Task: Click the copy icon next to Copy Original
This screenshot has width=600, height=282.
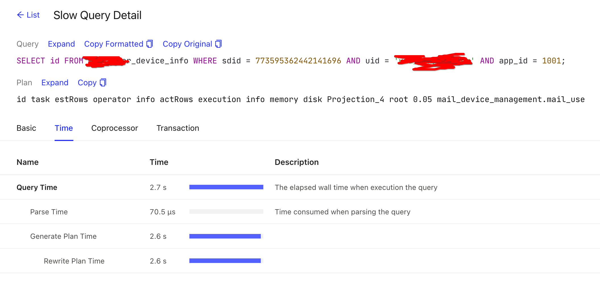Action: [218, 44]
